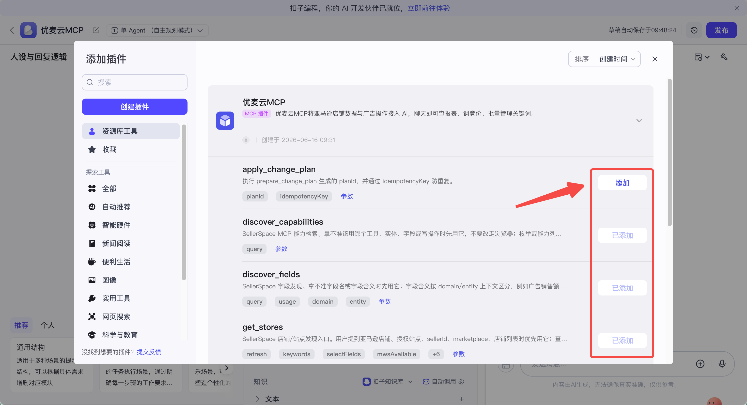This screenshot has height=405, width=747.
Task: Switch to the 推荐 tab
Action: (x=21, y=325)
